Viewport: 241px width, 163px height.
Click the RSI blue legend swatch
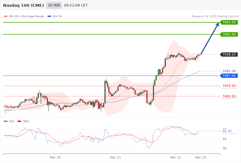[6, 121]
